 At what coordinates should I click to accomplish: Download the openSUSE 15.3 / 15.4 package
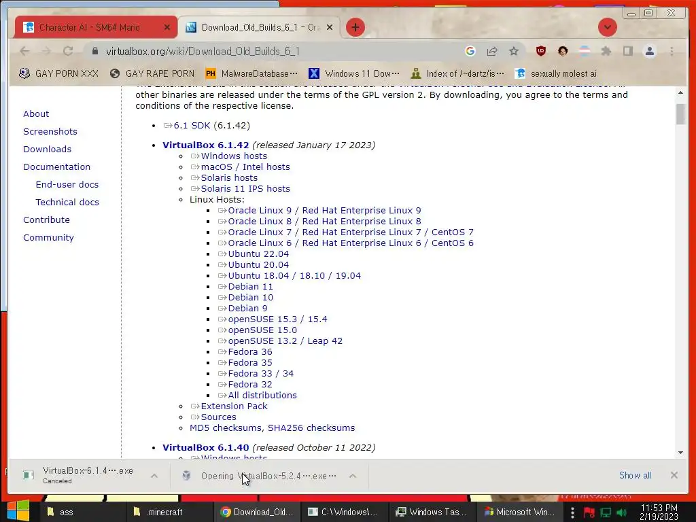coord(277,319)
